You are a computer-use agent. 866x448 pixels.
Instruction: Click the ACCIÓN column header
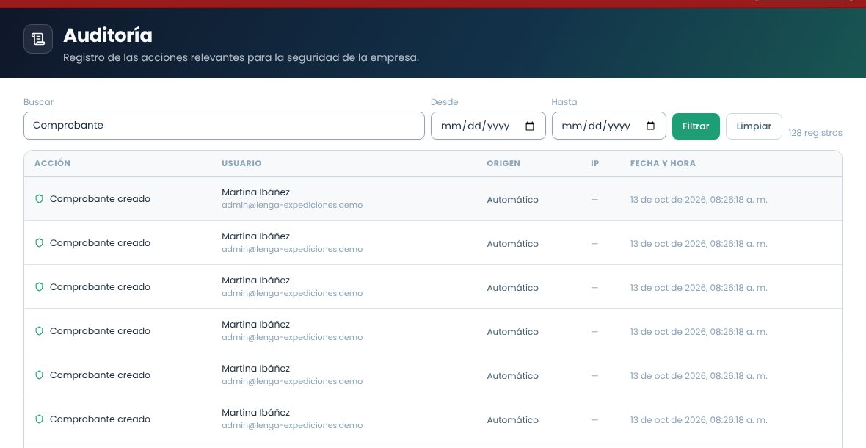[x=52, y=163]
